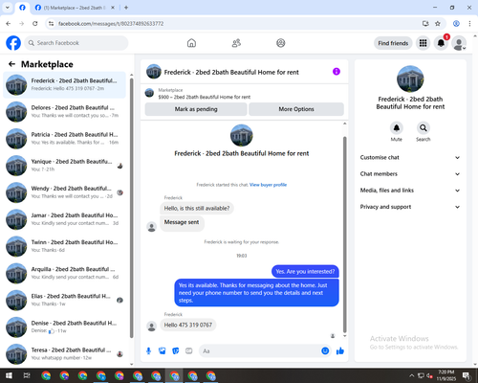Expand Media, files and links section
Viewport: 478px width, 383px height.
click(x=410, y=191)
